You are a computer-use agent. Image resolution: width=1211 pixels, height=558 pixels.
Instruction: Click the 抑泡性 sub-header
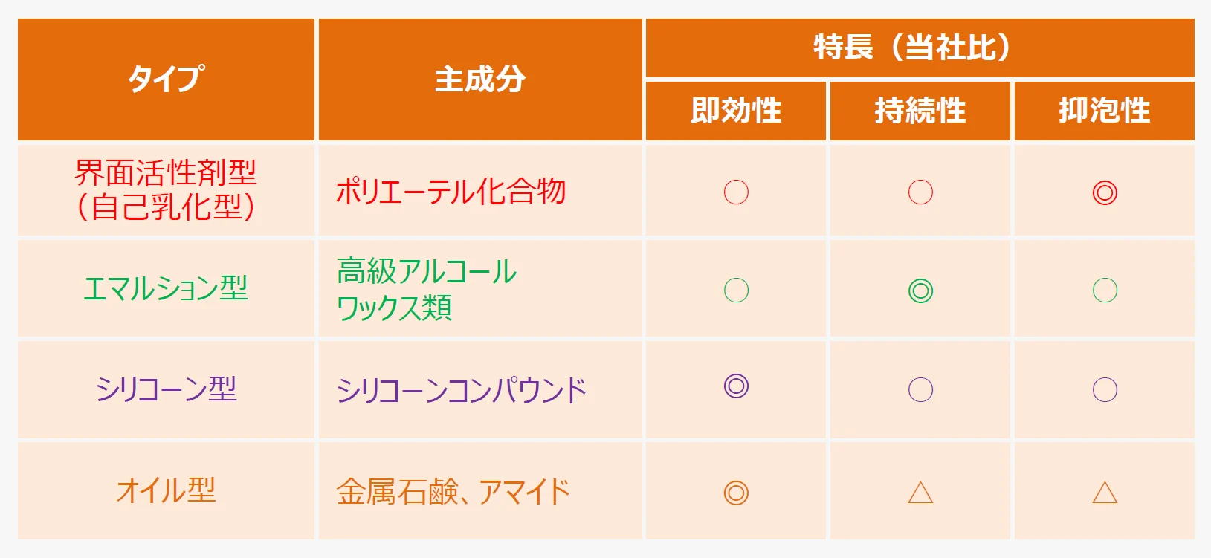pos(1105,111)
